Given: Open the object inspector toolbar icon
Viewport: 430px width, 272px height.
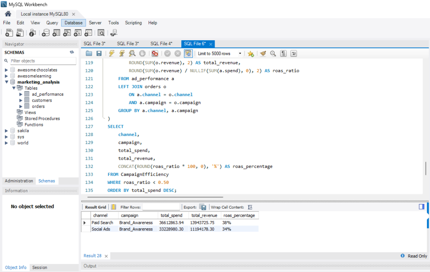Looking at the screenshot, I should [x=32, y=33].
